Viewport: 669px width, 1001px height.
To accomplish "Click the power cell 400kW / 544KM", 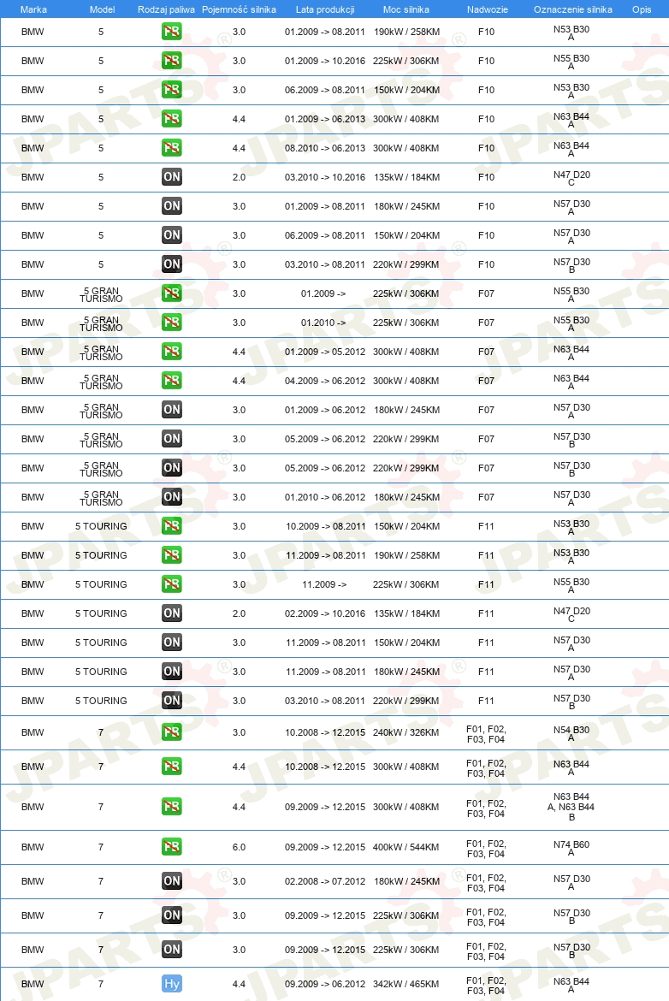I will (x=406, y=847).
